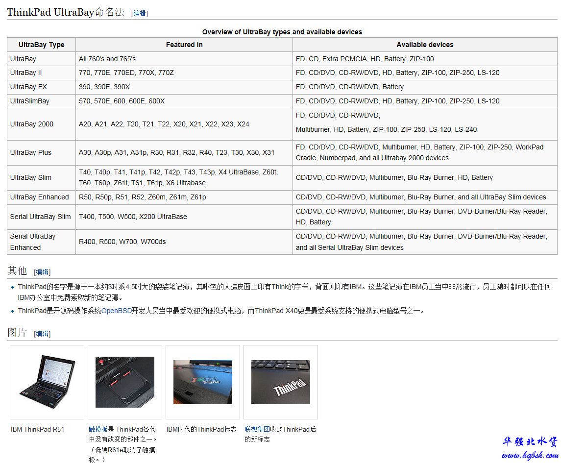Click the '其他' section heading
Screen dimensions: 561x464
[17, 271]
